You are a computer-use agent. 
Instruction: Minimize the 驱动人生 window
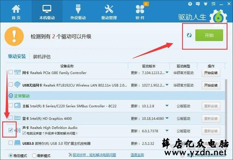[x=221, y=4]
